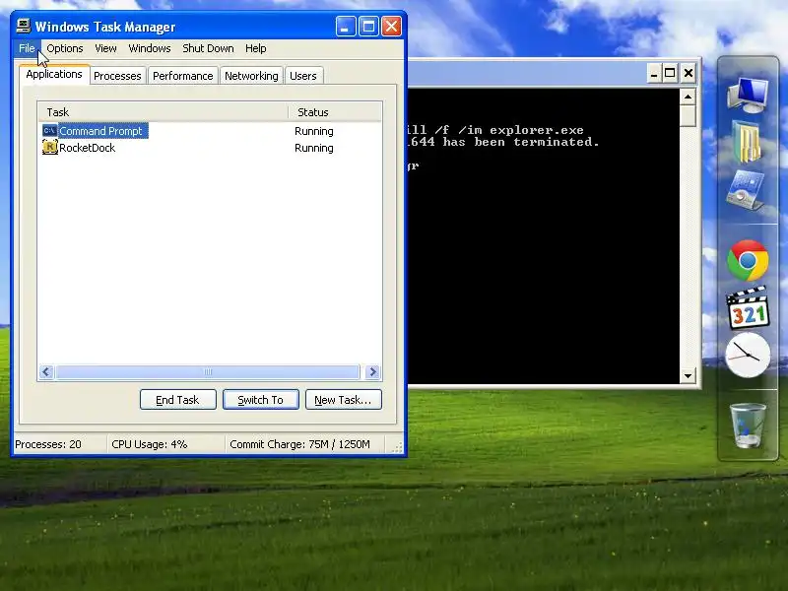The width and height of the screenshot is (788, 591).
Task: Launch Google Chrome from the dock
Action: (748, 260)
